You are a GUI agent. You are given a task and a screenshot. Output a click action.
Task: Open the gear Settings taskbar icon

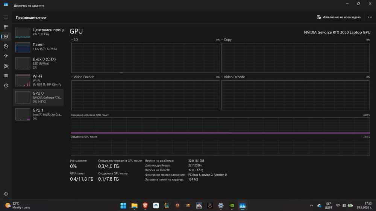[x=221, y=205]
